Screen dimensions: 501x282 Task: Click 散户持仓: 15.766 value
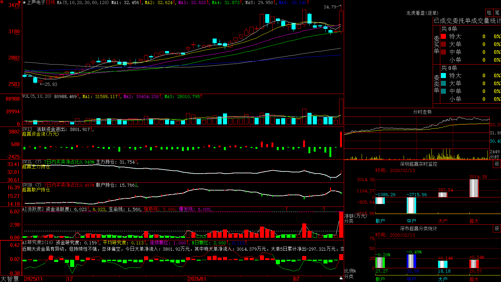click(x=115, y=185)
